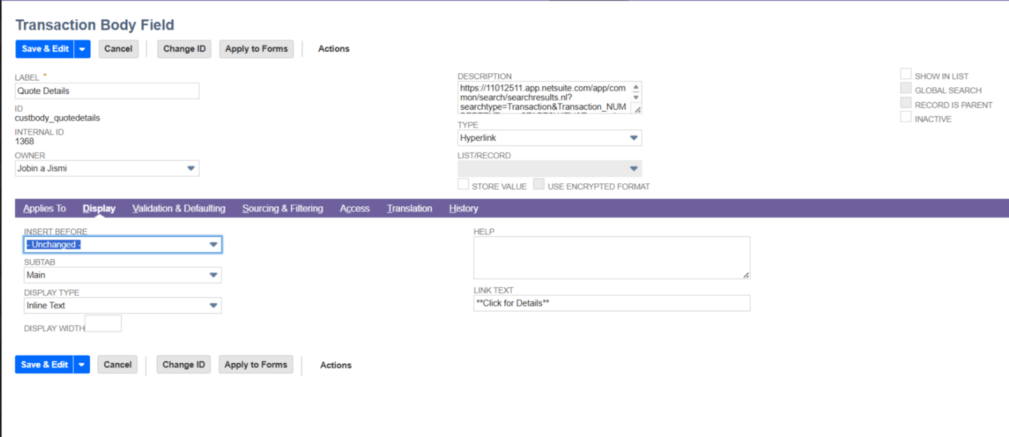Image resolution: width=1009 pixels, height=437 pixels.
Task: Expand the Display Type dropdown
Action: pos(213,306)
